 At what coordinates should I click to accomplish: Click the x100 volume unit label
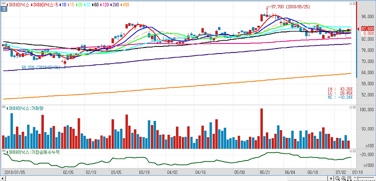pyautogui.click(x=369, y=146)
